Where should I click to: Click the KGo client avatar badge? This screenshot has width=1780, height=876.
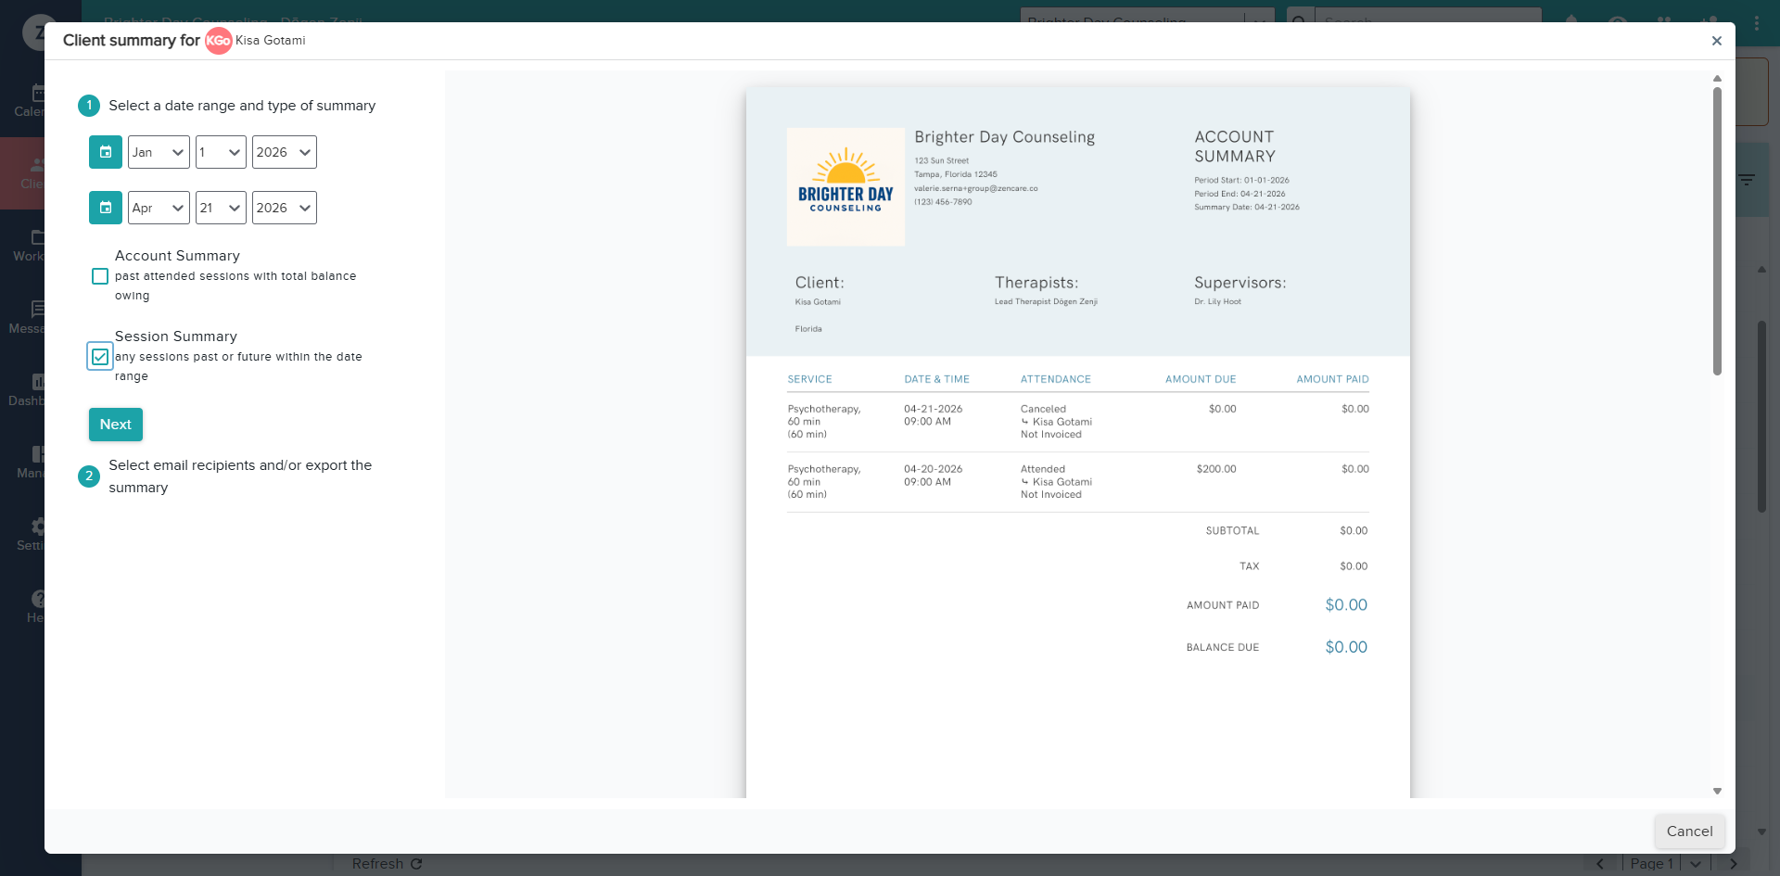pyautogui.click(x=219, y=41)
